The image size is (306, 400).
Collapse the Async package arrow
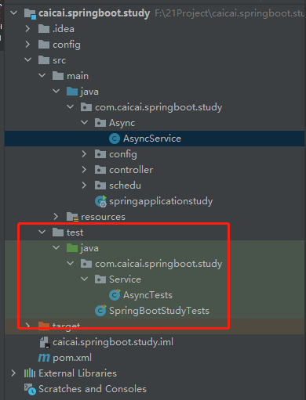[x=84, y=122]
